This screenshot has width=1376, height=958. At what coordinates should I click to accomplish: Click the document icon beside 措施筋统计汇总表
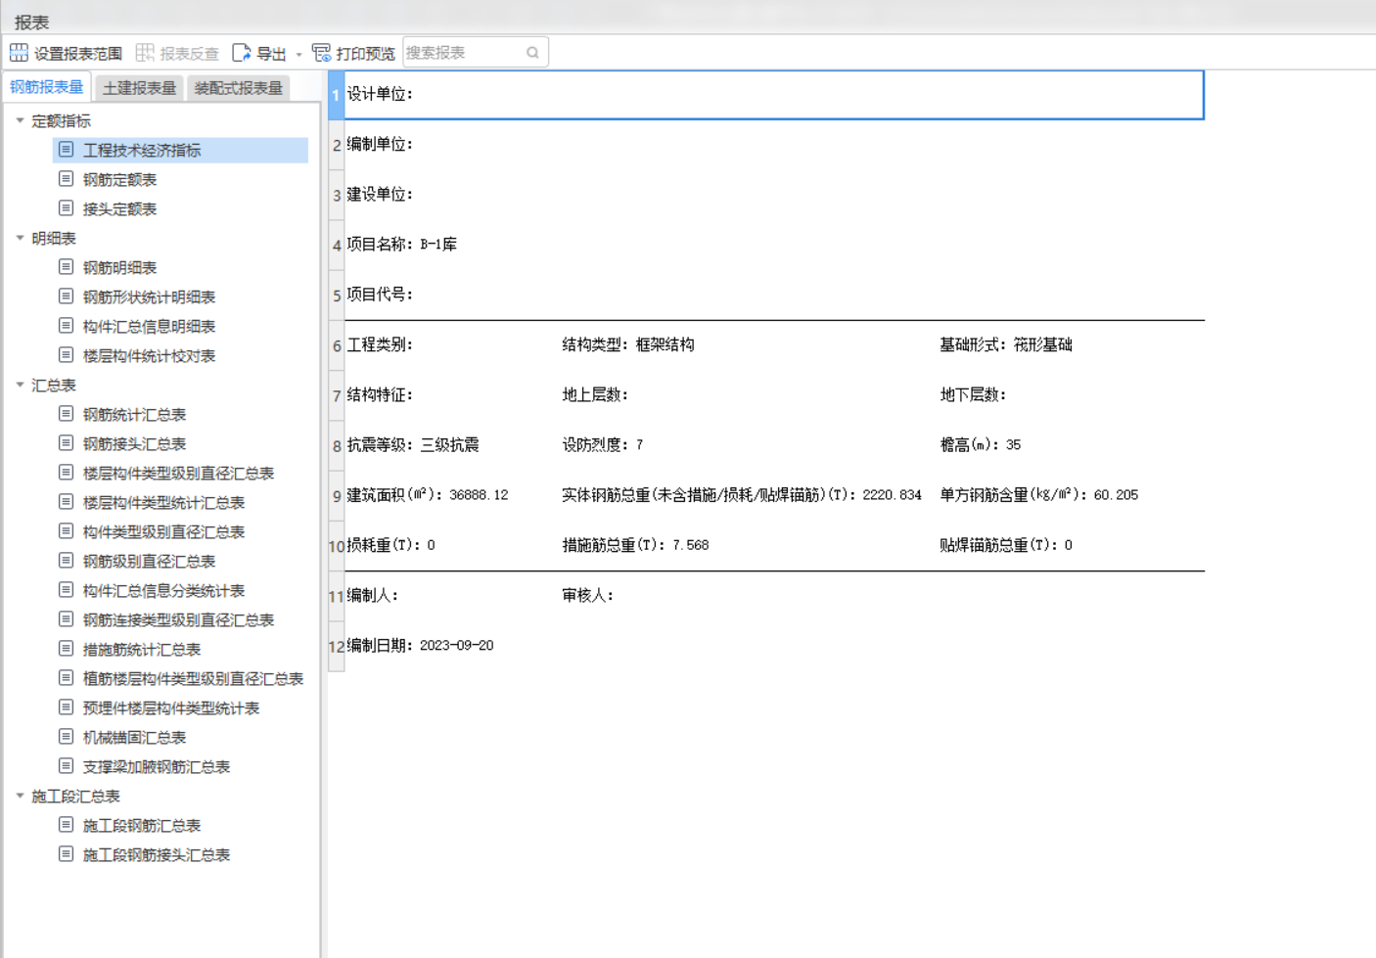[x=66, y=648]
